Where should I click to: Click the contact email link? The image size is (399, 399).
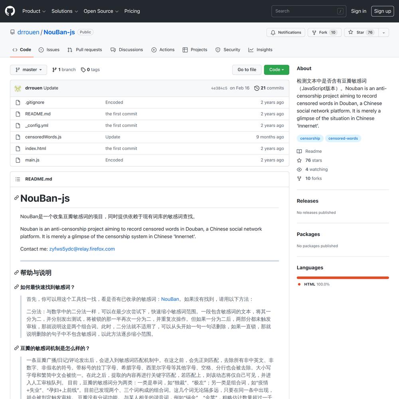tap(82, 249)
